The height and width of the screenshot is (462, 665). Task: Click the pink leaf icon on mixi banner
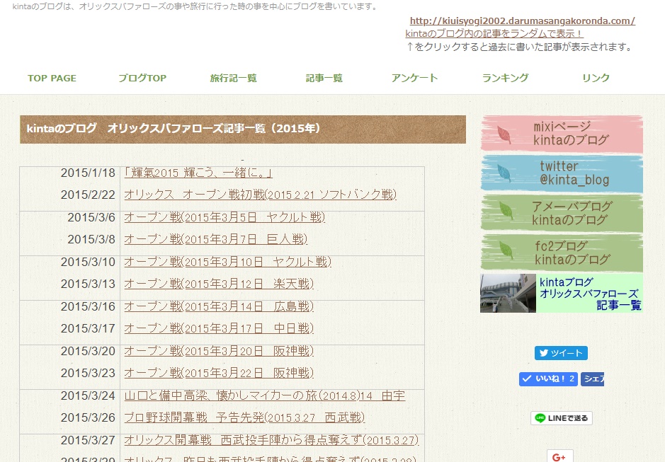[x=504, y=135]
